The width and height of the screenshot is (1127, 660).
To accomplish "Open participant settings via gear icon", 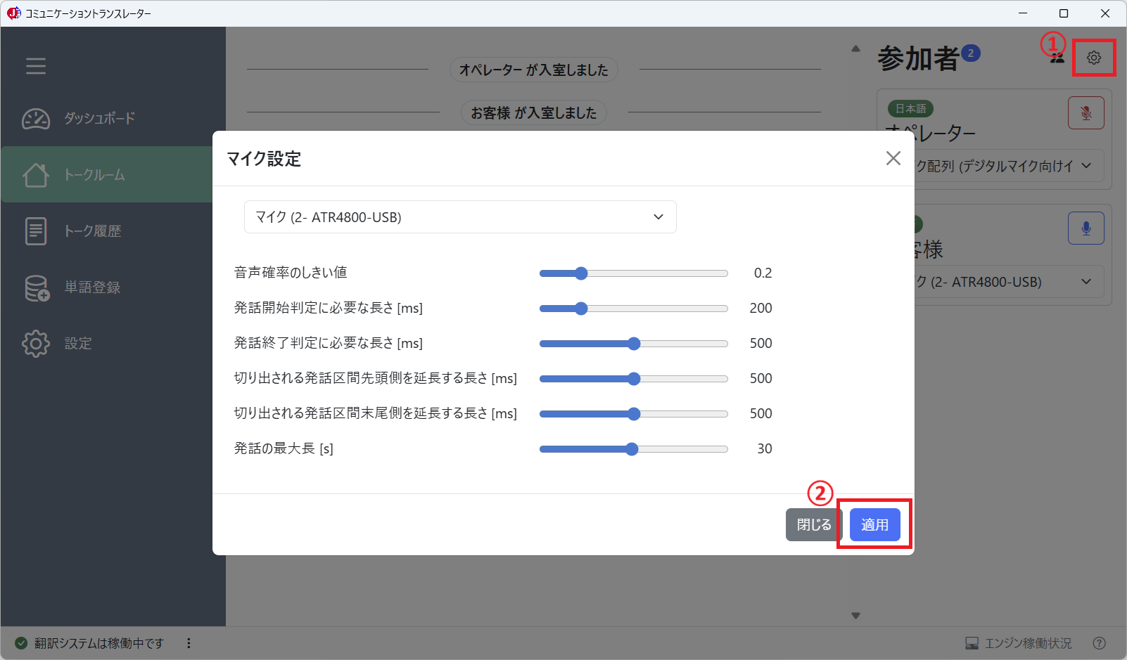I will (1094, 58).
